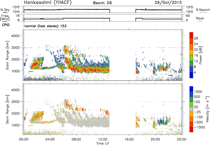Click the Freq. [MHz] axis label
Image resolution: width=210 pixels, height=145 pixels.
tap(5, 18)
